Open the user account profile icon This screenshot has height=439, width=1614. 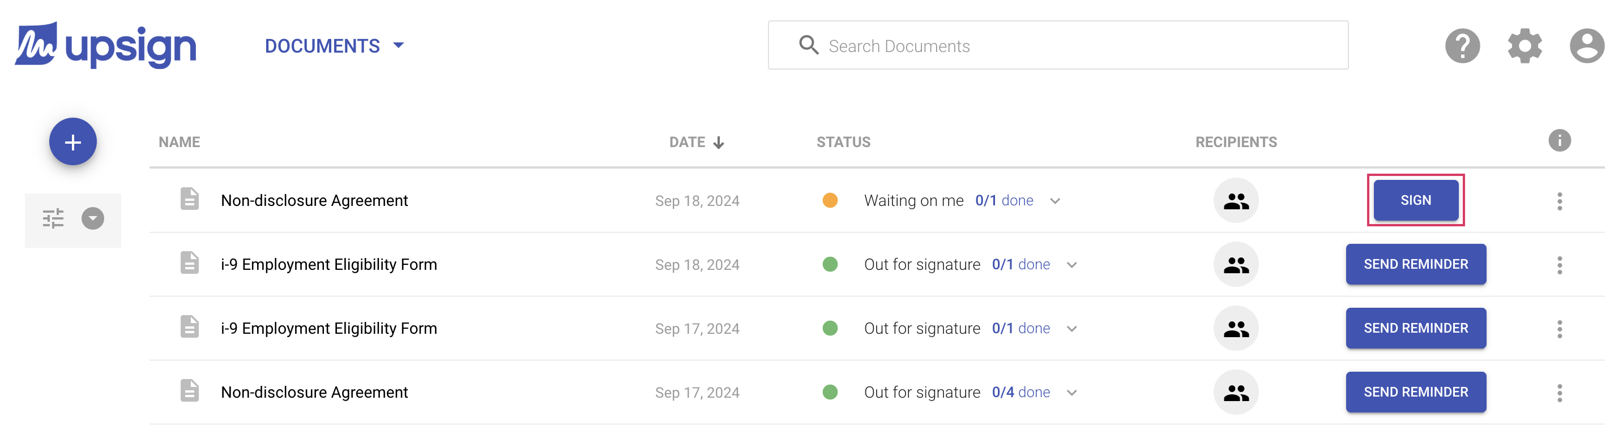[1586, 46]
